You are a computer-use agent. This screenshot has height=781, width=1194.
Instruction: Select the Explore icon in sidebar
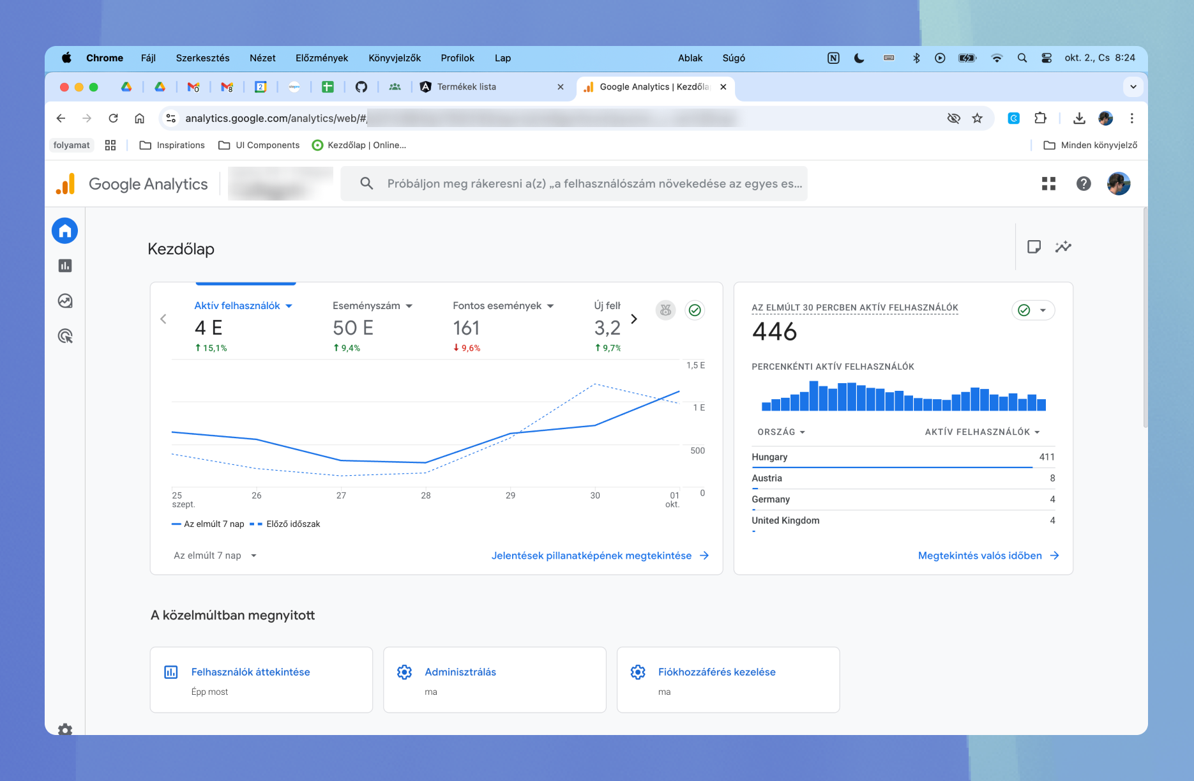coord(64,301)
